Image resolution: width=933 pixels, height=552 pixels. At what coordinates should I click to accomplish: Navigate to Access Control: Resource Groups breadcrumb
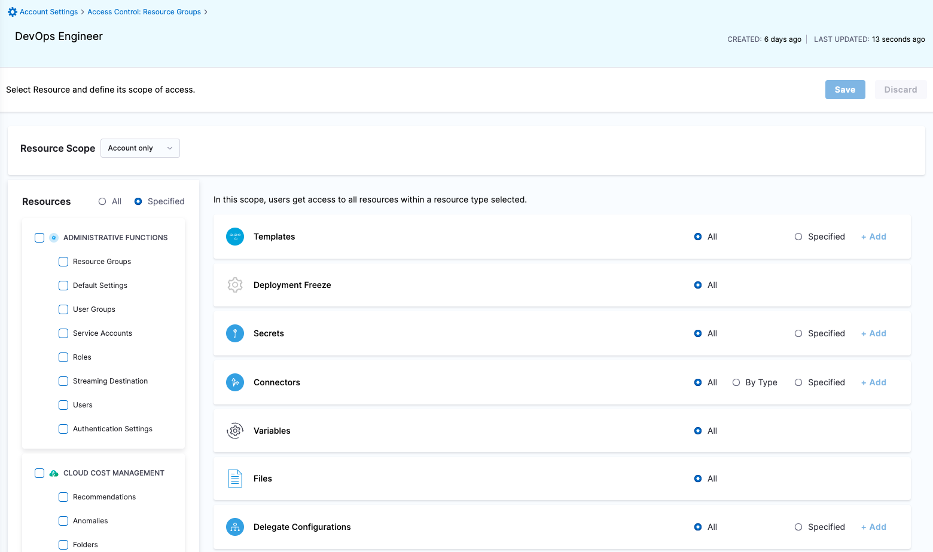pos(144,11)
